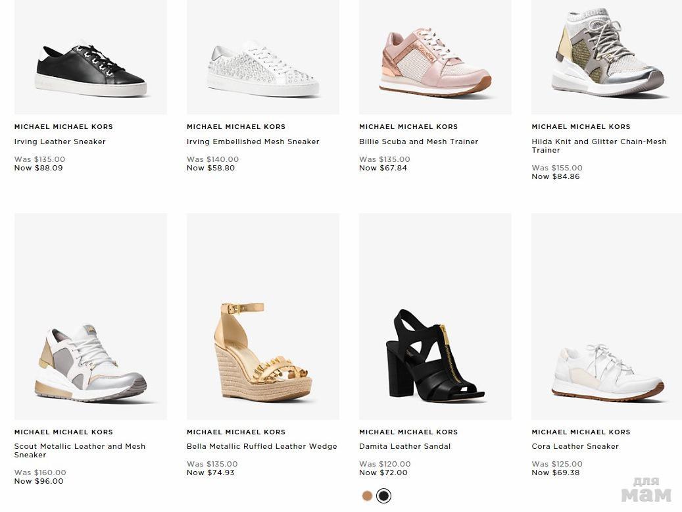Open the Damita Leather Sandal title link
Screen dimensions: 682x512
click(404, 446)
